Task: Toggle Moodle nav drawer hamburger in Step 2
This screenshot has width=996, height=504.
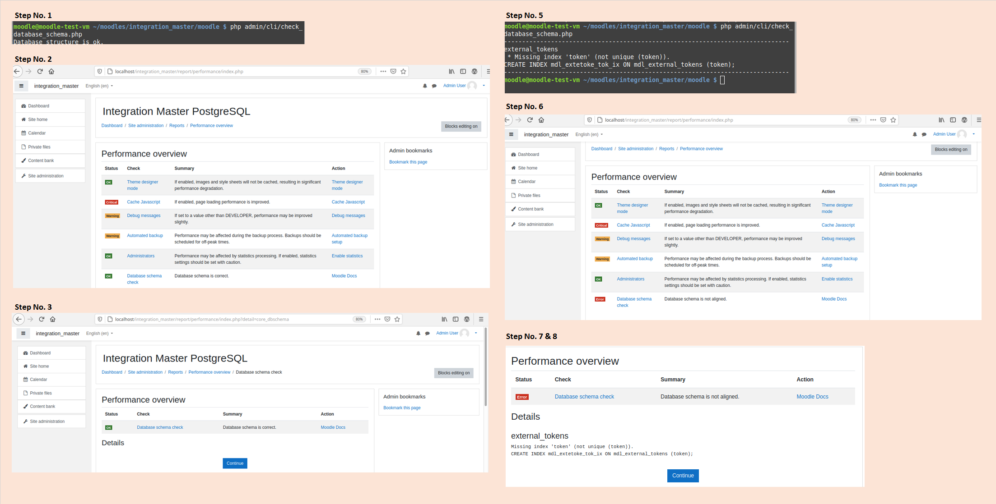Action: (21, 86)
